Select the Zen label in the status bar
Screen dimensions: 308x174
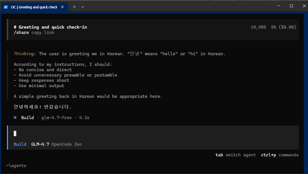coord(78,144)
